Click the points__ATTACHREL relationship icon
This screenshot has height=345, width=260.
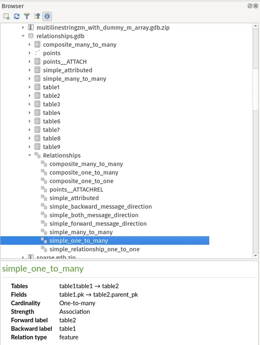tap(44, 189)
